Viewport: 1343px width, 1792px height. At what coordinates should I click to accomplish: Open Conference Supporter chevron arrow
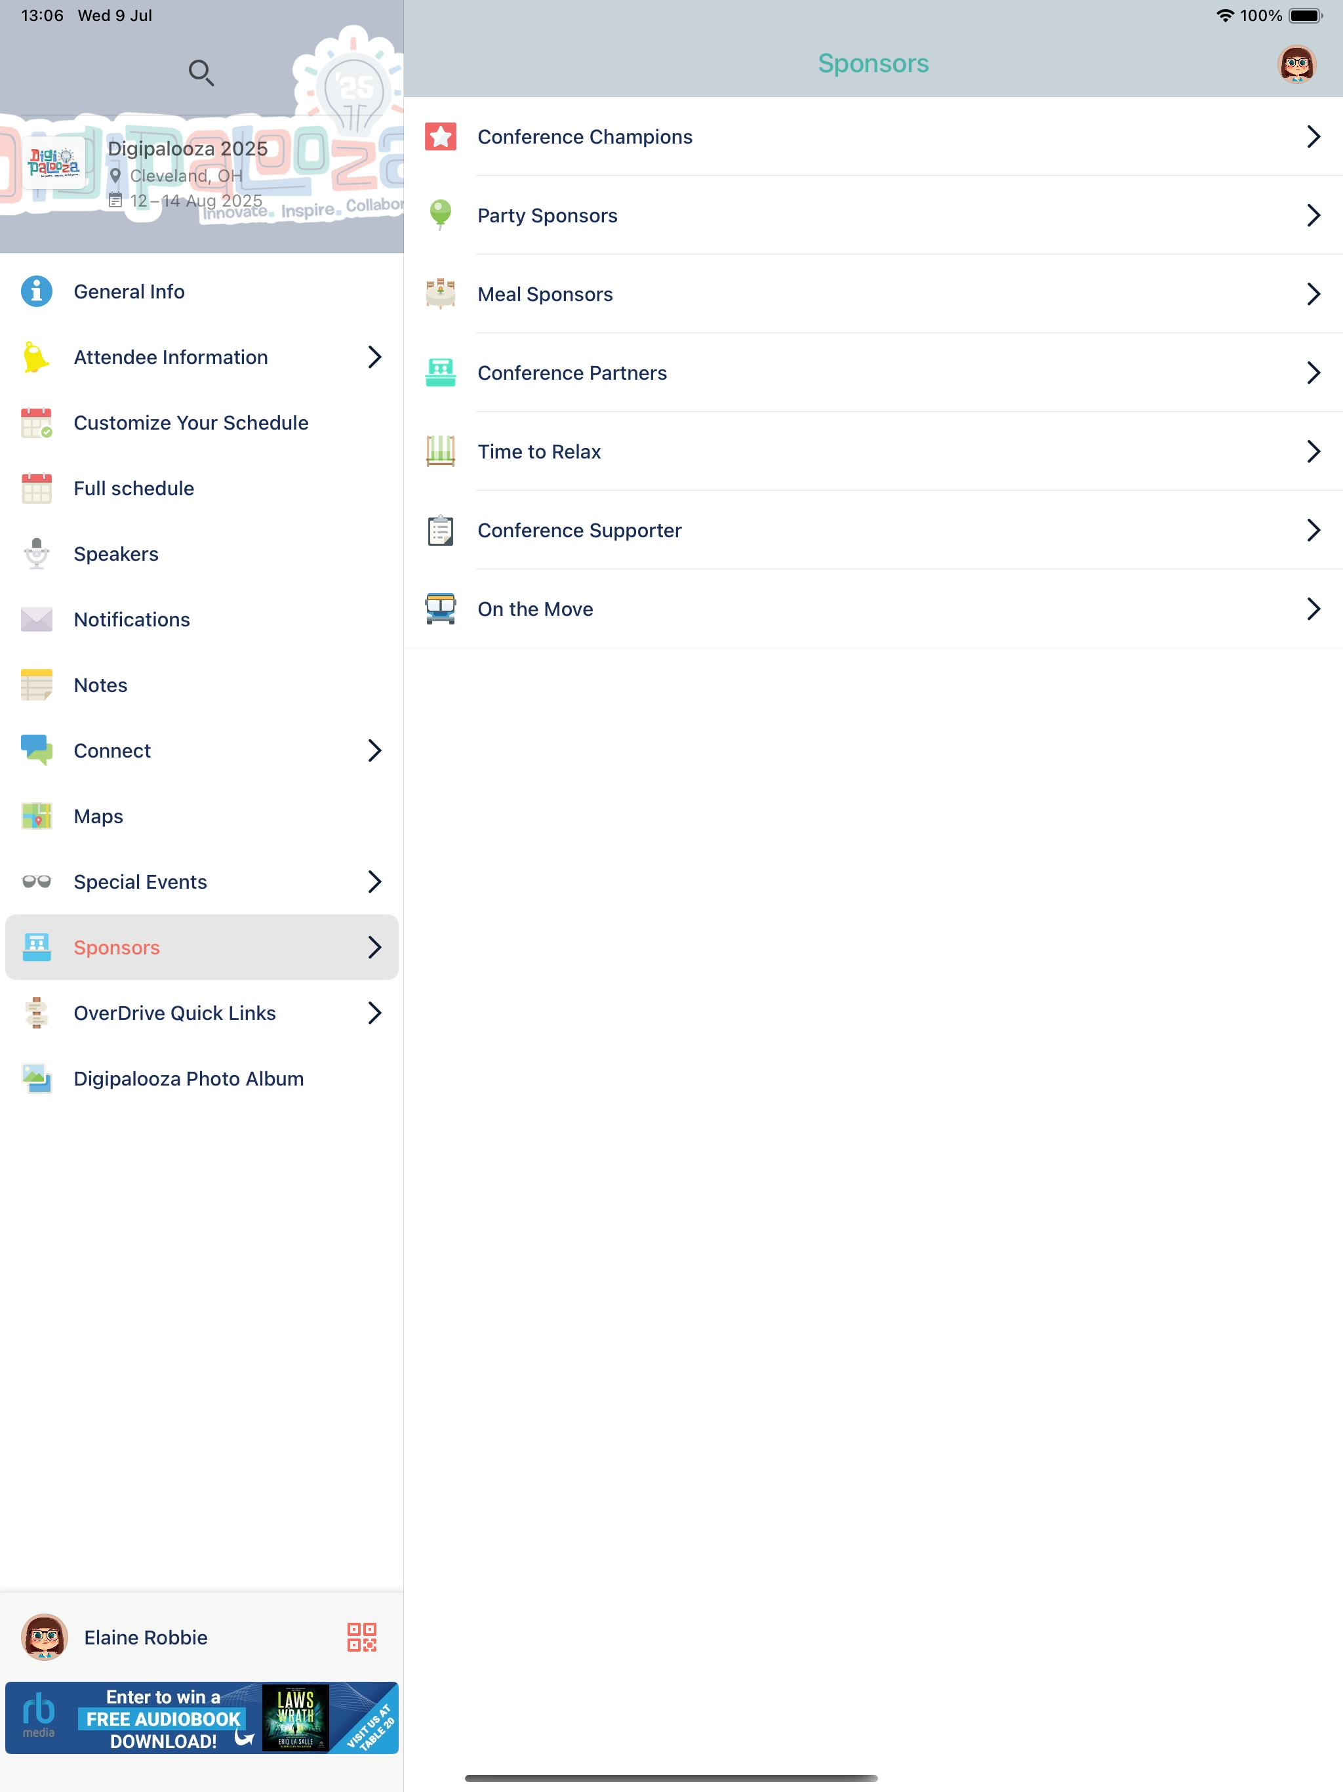[1313, 530]
